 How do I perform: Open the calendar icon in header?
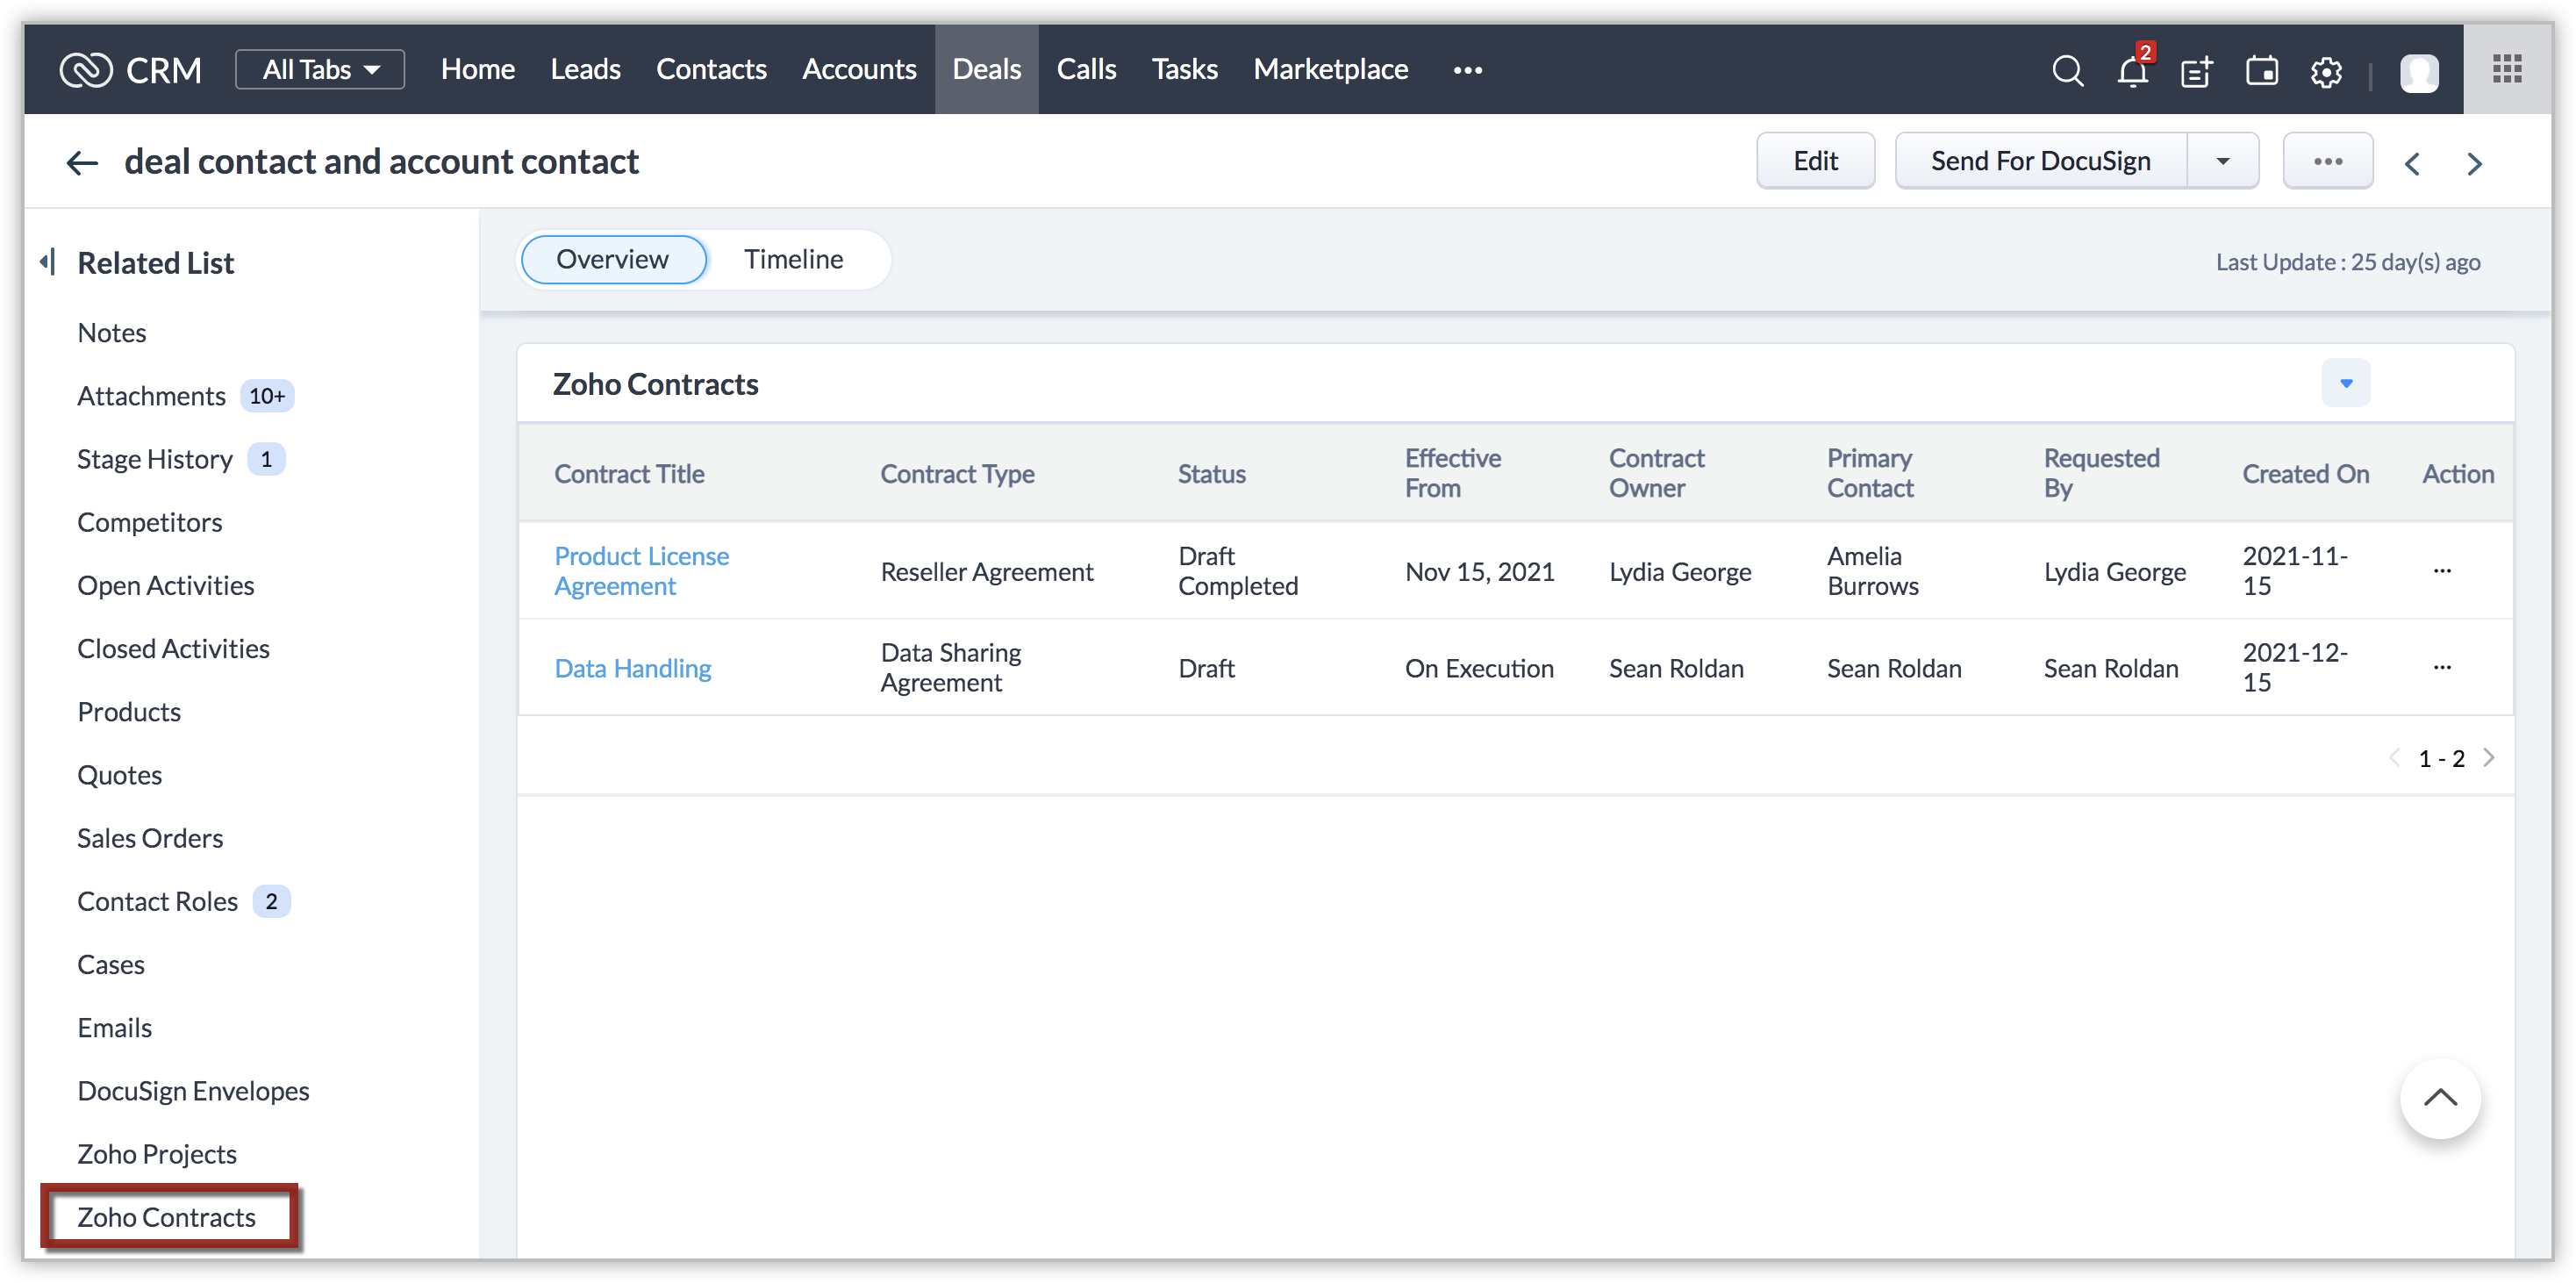click(x=2262, y=71)
